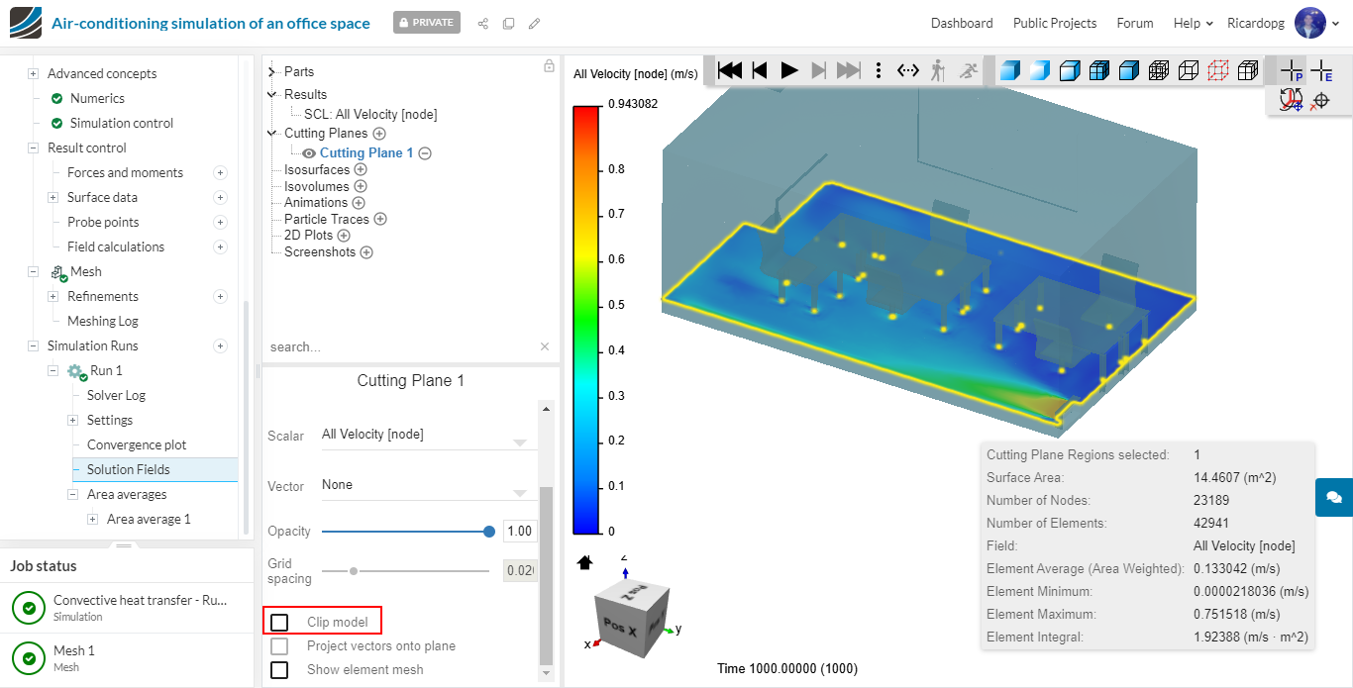Collapse the Result control node
Viewport: 1353px width, 688px height.
[x=33, y=147]
